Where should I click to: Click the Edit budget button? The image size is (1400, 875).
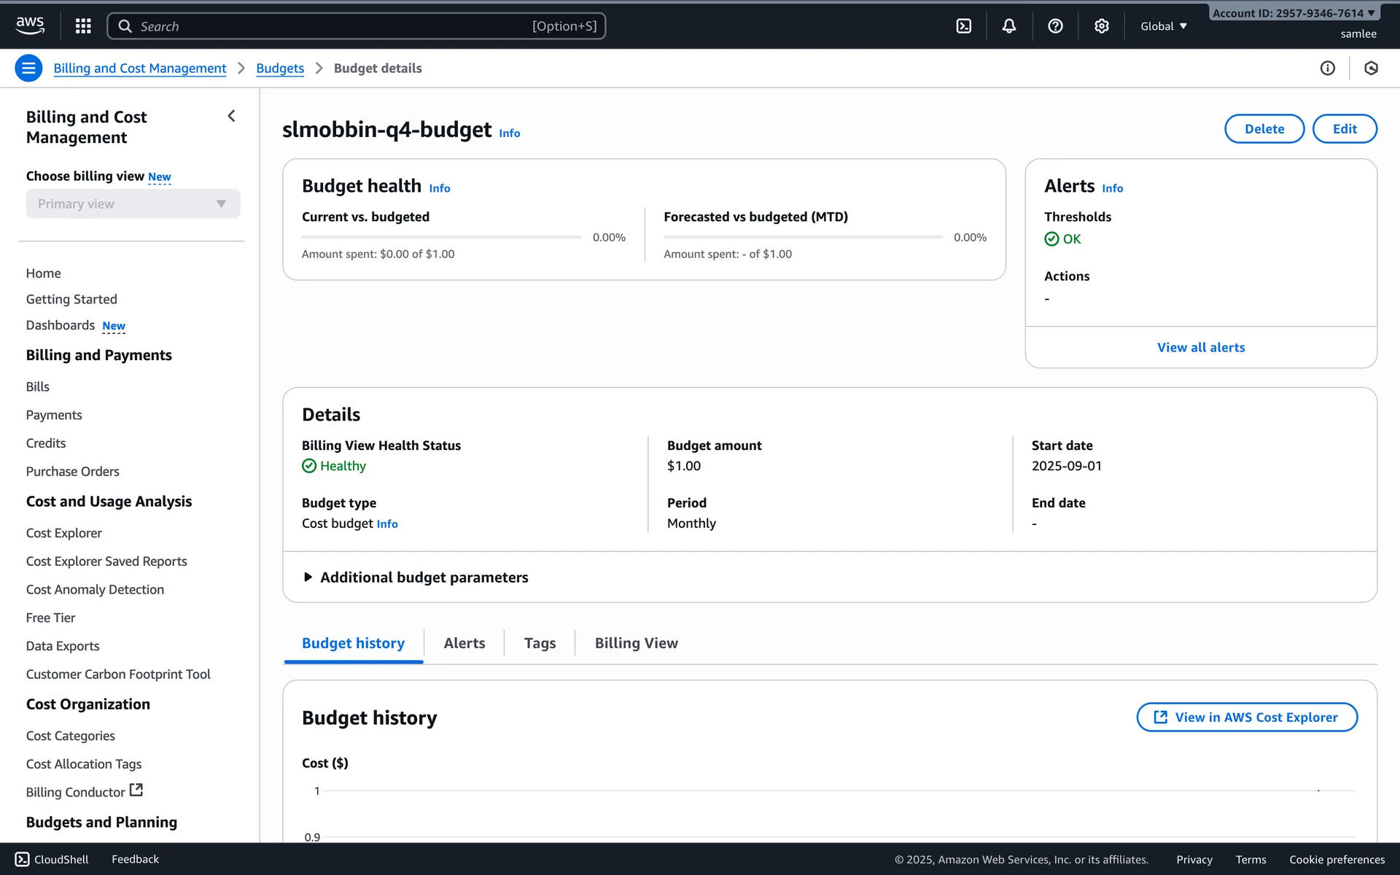coord(1344,129)
